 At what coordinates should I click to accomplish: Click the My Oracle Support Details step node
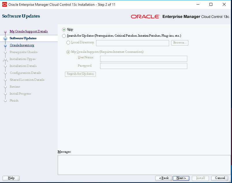point(29,31)
